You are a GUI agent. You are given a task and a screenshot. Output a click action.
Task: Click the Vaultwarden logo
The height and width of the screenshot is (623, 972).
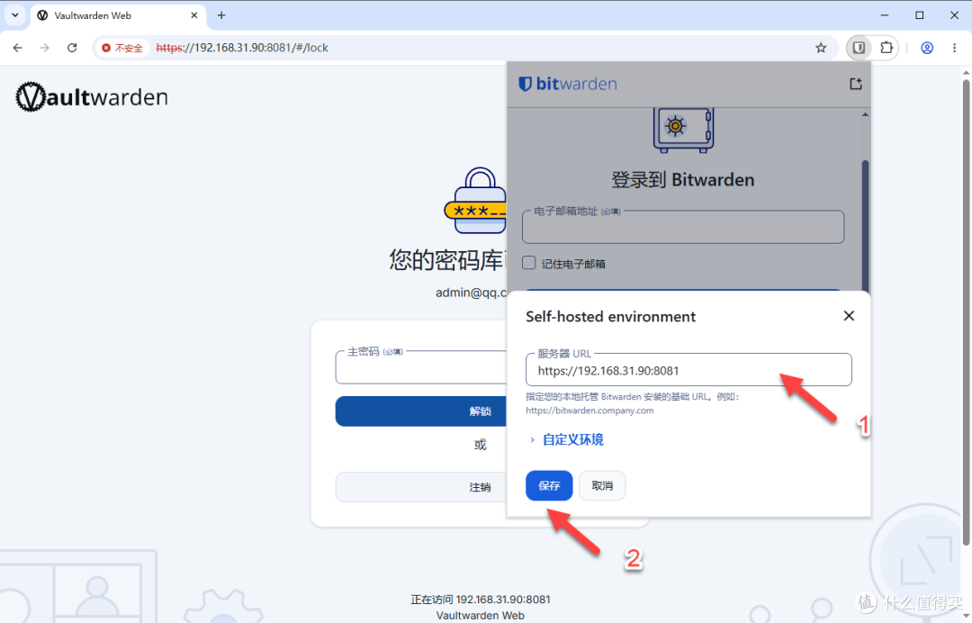[x=92, y=97]
